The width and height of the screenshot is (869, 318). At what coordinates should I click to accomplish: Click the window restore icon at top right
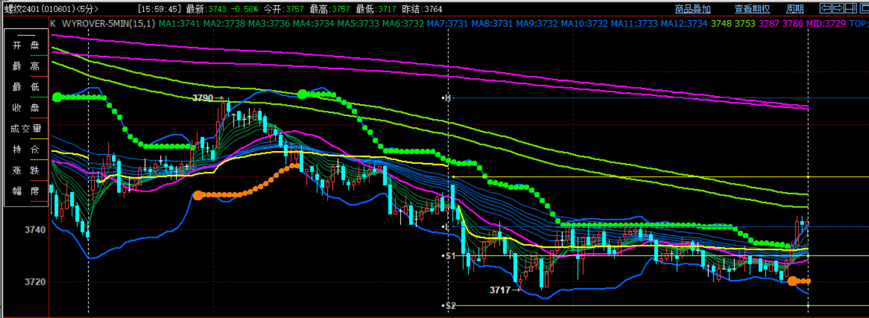[x=863, y=8]
